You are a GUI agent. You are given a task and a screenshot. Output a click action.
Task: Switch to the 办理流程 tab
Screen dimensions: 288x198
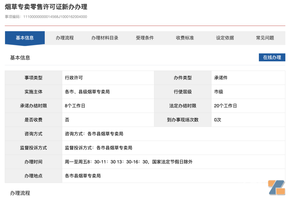65,38
